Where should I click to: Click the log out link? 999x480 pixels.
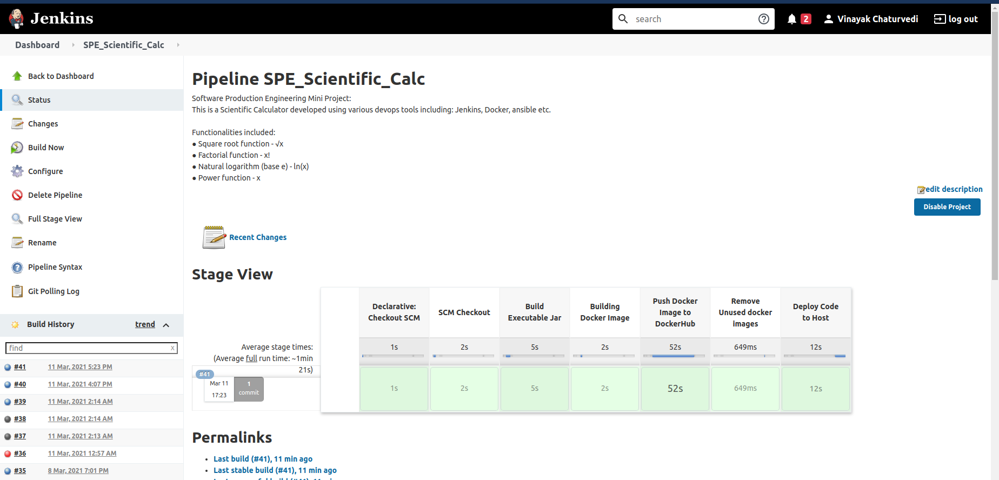(956, 19)
